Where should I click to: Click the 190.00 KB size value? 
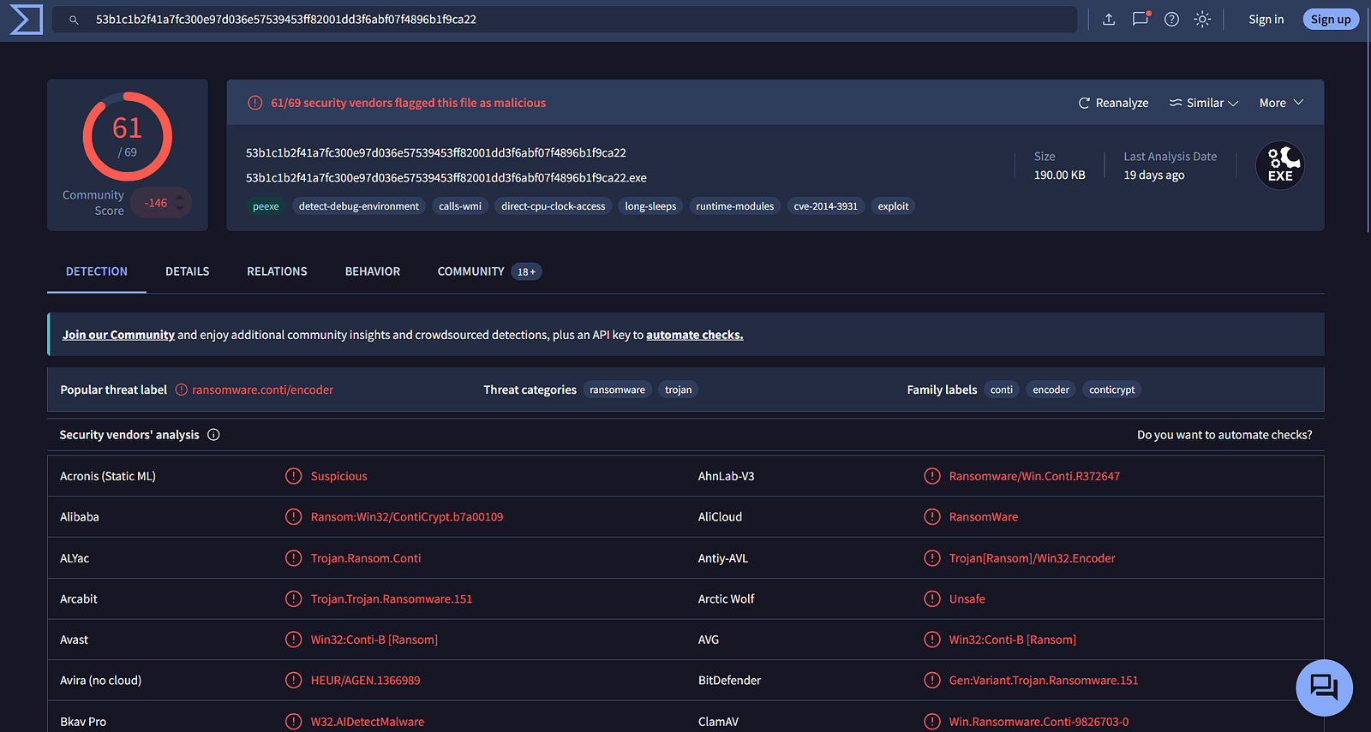[x=1060, y=175]
